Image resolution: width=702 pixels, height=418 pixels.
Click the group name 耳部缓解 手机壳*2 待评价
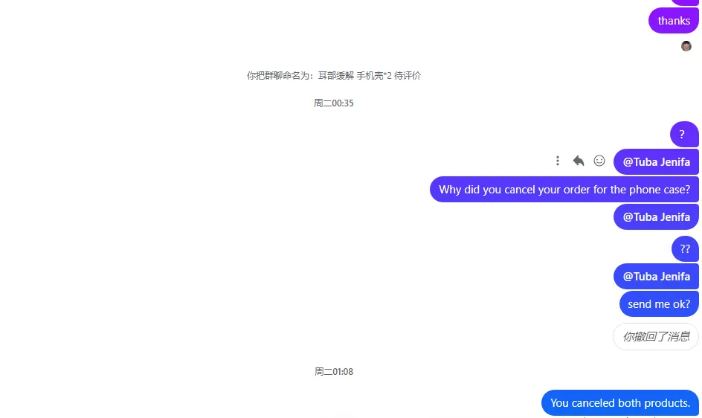[x=370, y=76]
